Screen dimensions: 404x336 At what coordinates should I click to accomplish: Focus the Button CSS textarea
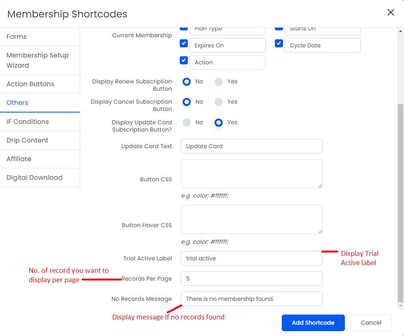point(251,173)
